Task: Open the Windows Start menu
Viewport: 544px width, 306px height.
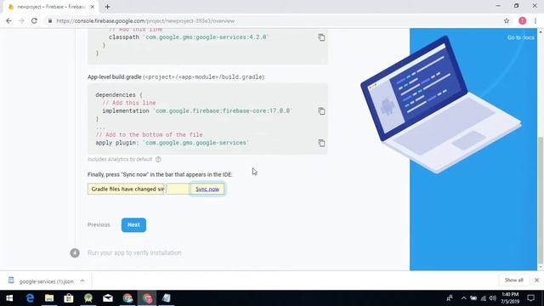Action: [9, 298]
